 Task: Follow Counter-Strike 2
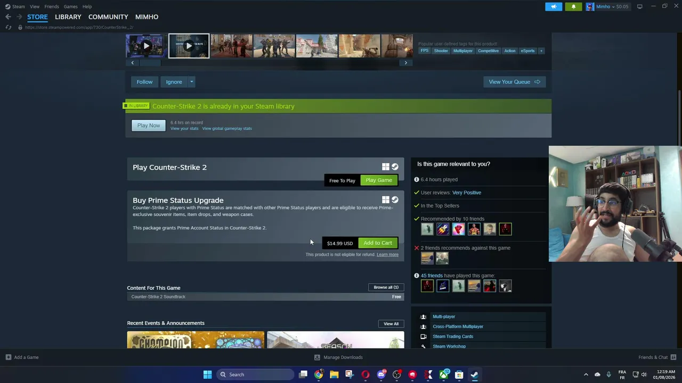[144, 82]
